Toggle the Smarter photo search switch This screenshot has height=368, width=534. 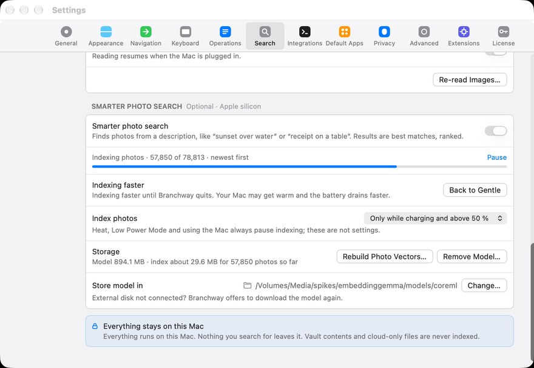click(x=496, y=131)
